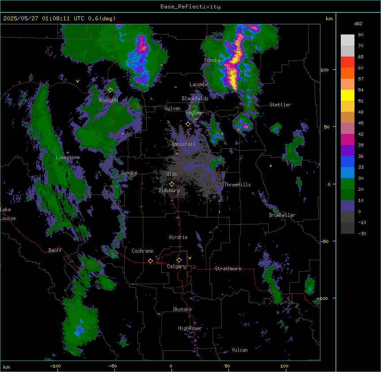The width and height of the screenshot is (381, 372).
Task: Select the light gray 80 dBZ legend swatch
Action: coord(347,40)
